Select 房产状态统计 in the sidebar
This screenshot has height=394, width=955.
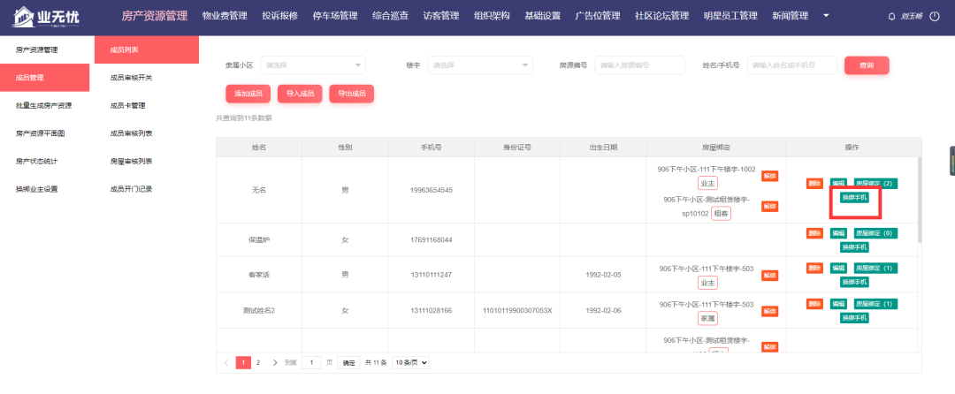(36, 161)
